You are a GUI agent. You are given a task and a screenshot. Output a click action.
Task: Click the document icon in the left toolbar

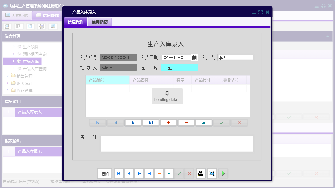click(29, 26)
